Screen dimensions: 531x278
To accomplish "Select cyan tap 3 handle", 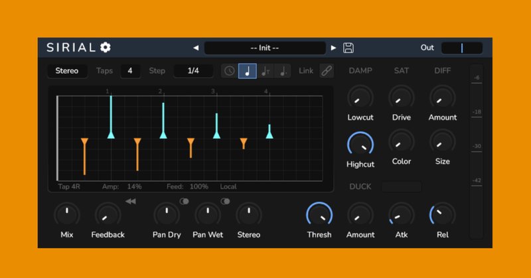I will pyautogui.click(x=217, y=135).
